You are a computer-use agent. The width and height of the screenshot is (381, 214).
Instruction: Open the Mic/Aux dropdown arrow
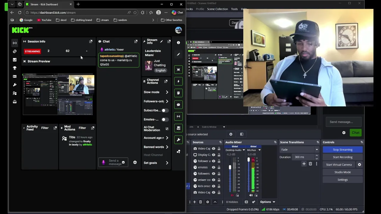pos(259,150)
